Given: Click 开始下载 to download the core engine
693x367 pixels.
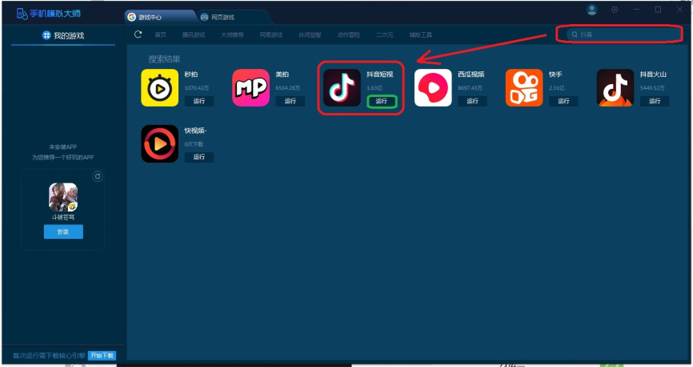Looking at the screenshot, I should (x=102, y=356).
